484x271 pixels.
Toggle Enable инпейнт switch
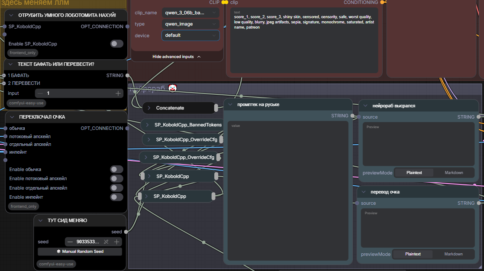117,197
